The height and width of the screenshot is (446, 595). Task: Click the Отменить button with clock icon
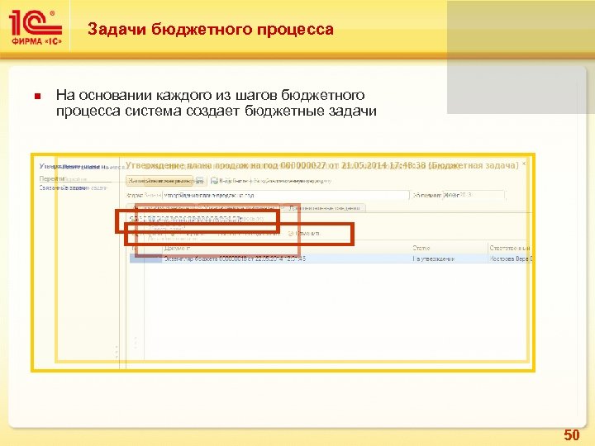(x=304, y=234)
